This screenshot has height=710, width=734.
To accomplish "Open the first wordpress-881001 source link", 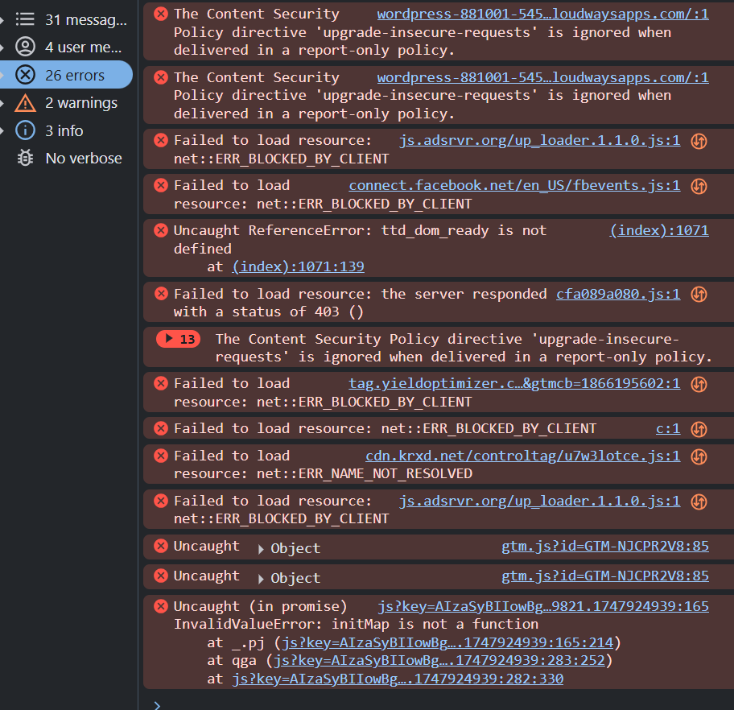I will coord(543,14).
